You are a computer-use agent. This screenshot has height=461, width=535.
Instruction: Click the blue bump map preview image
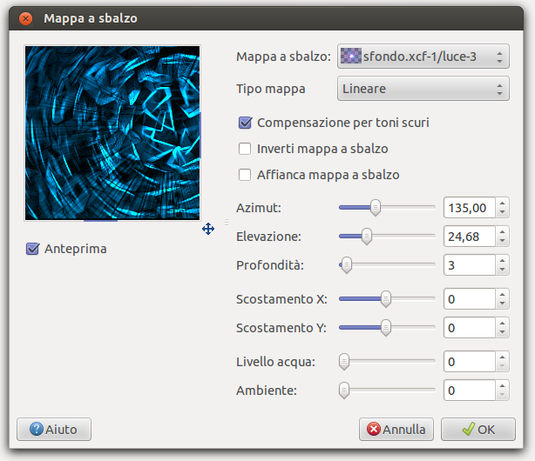click(x=112, y=133)
